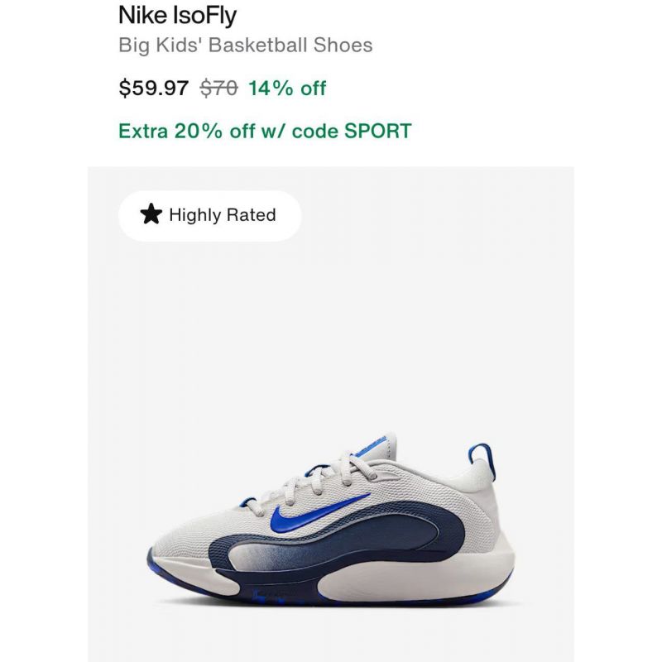Open the Nike IsoFly product title

177,15
